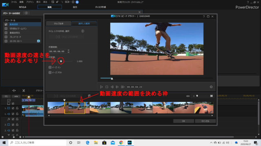Click OK in Video Speed Designer
This screenshot has height=146, width=261.
(184, 121)
